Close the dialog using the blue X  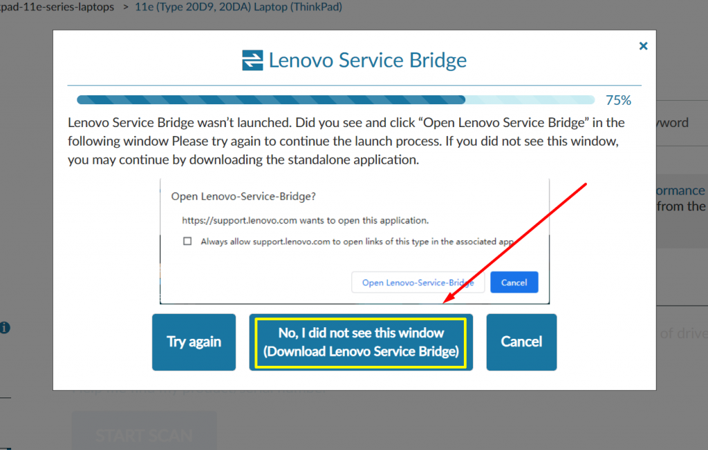pyautogui.click(x=643, y=46)
